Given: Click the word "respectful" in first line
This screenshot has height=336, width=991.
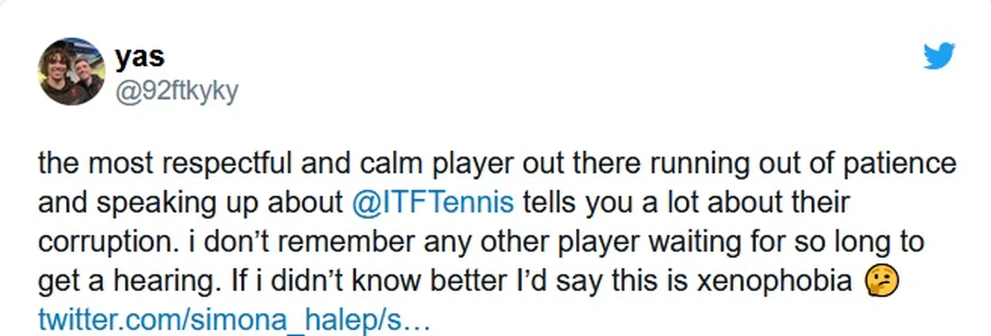Looking at the screenshot, I should [227, 163].
